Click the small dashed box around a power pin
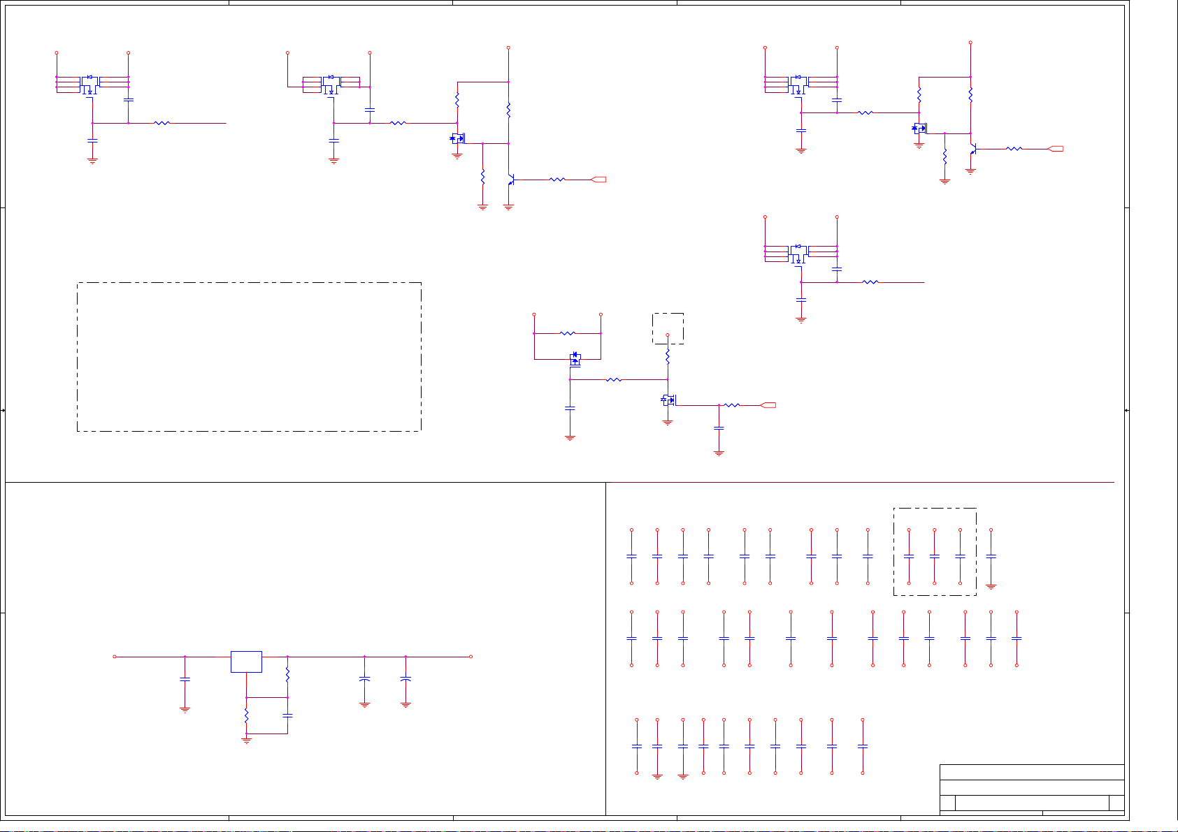1178x832 pixels. (x=668, y=328)
